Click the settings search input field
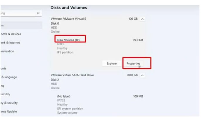 (21, 13)
